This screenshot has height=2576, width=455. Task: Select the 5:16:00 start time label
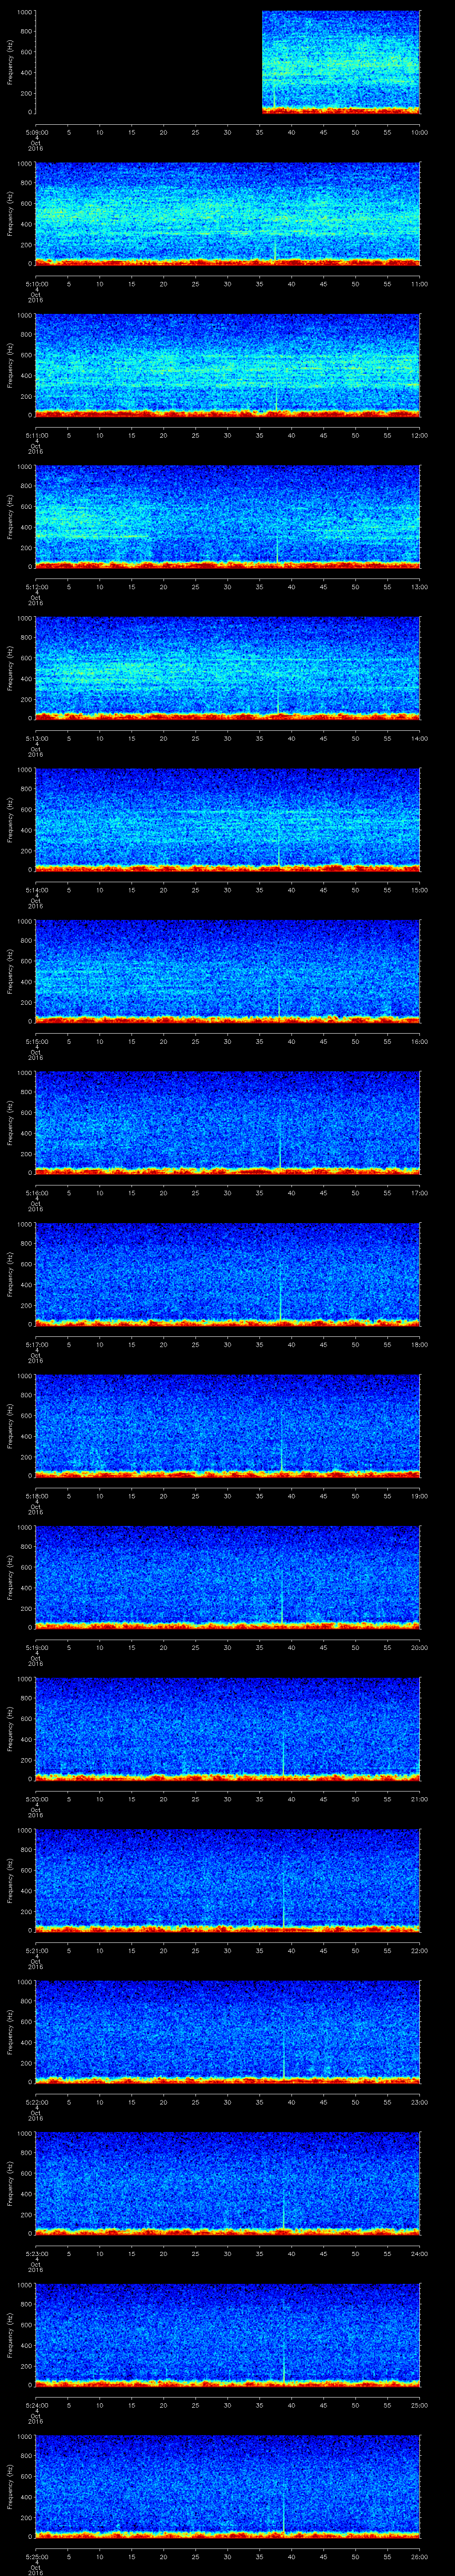point(36,1192)
